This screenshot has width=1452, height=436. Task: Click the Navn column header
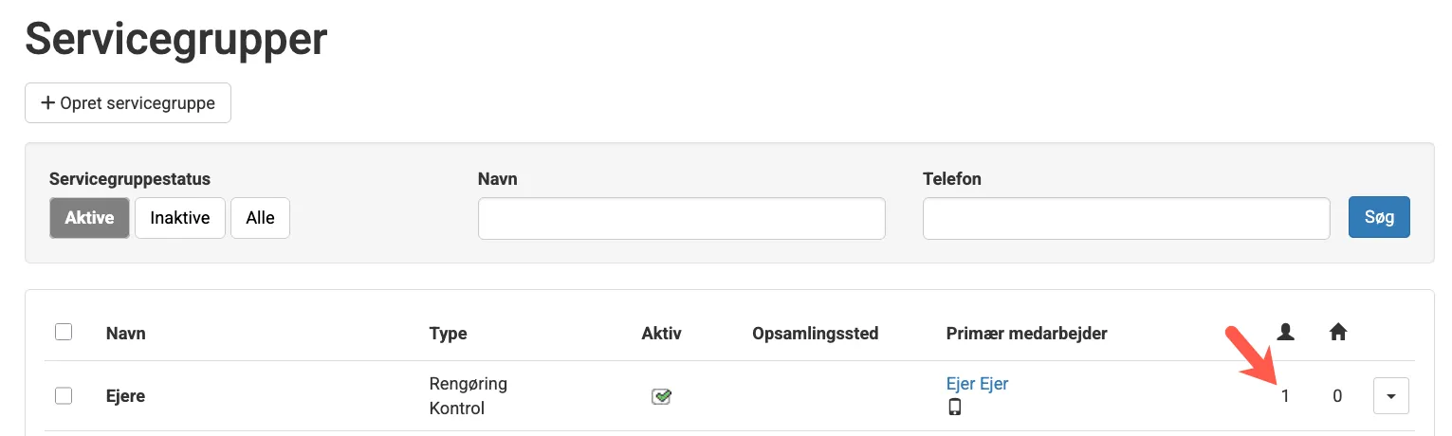[126, 333]
